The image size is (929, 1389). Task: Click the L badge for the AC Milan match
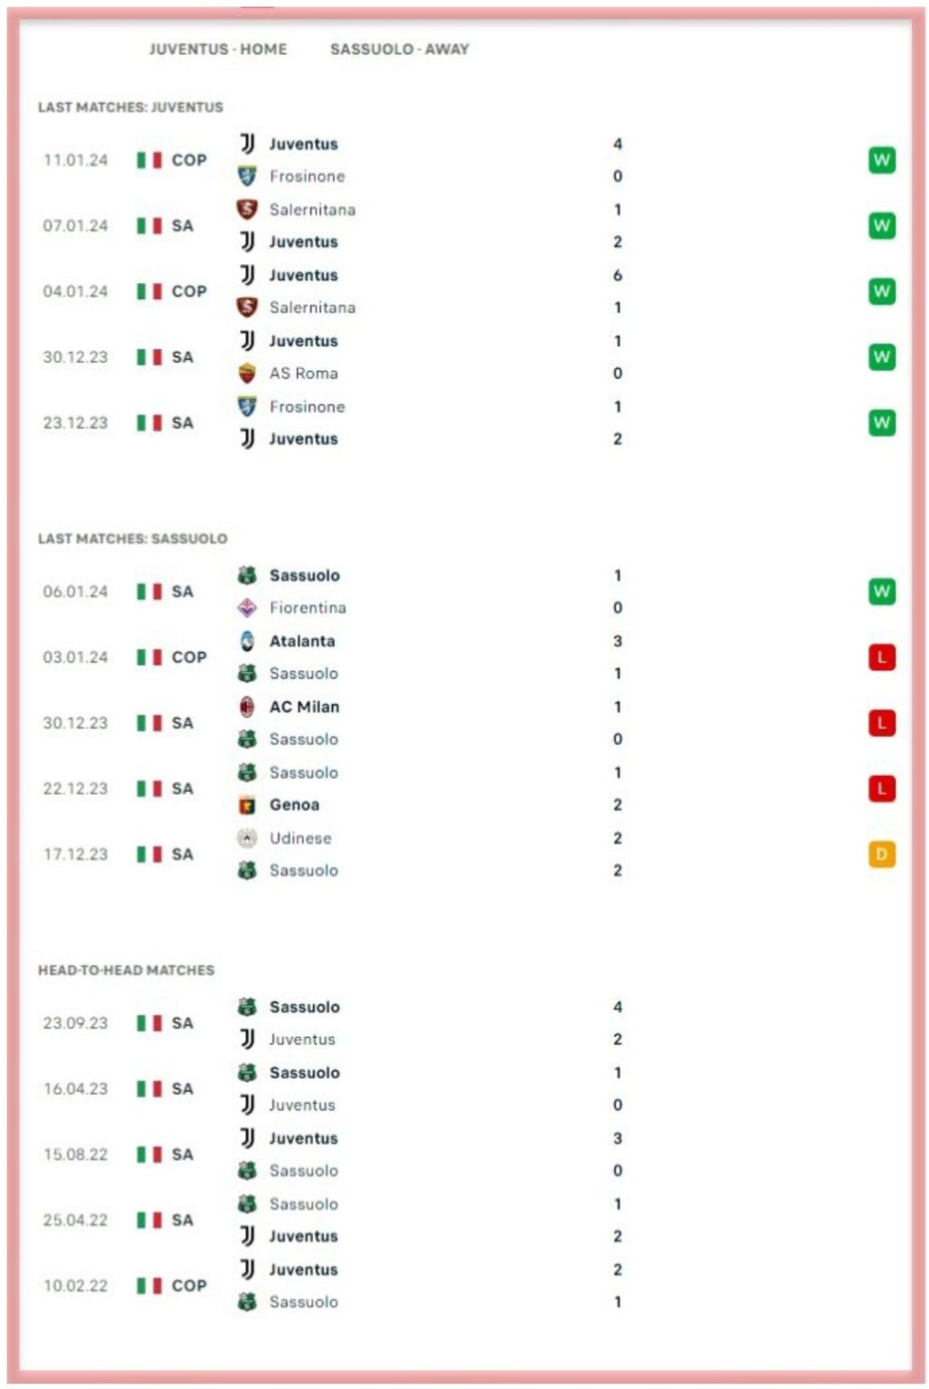881,723
